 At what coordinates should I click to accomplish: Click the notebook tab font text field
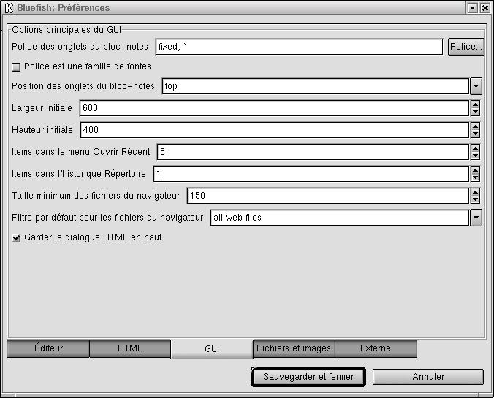(x=299, y=47)
